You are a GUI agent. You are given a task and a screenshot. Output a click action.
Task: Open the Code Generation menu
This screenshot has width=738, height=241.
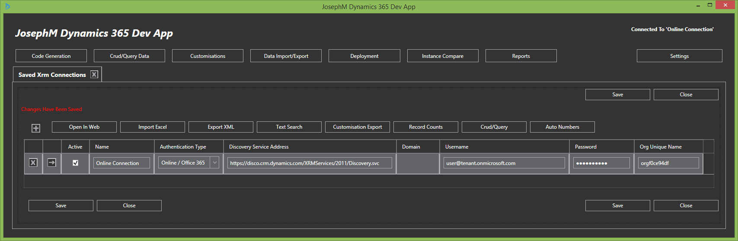click(x=51, y=56)
